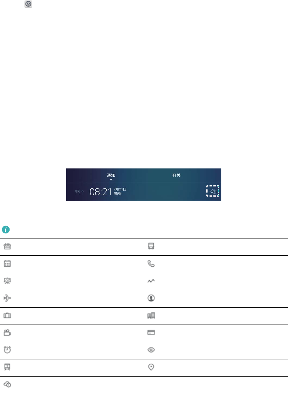Screen dimensions: 288x394
Task: Select the suitcase icon
Action: click(7, 316)
